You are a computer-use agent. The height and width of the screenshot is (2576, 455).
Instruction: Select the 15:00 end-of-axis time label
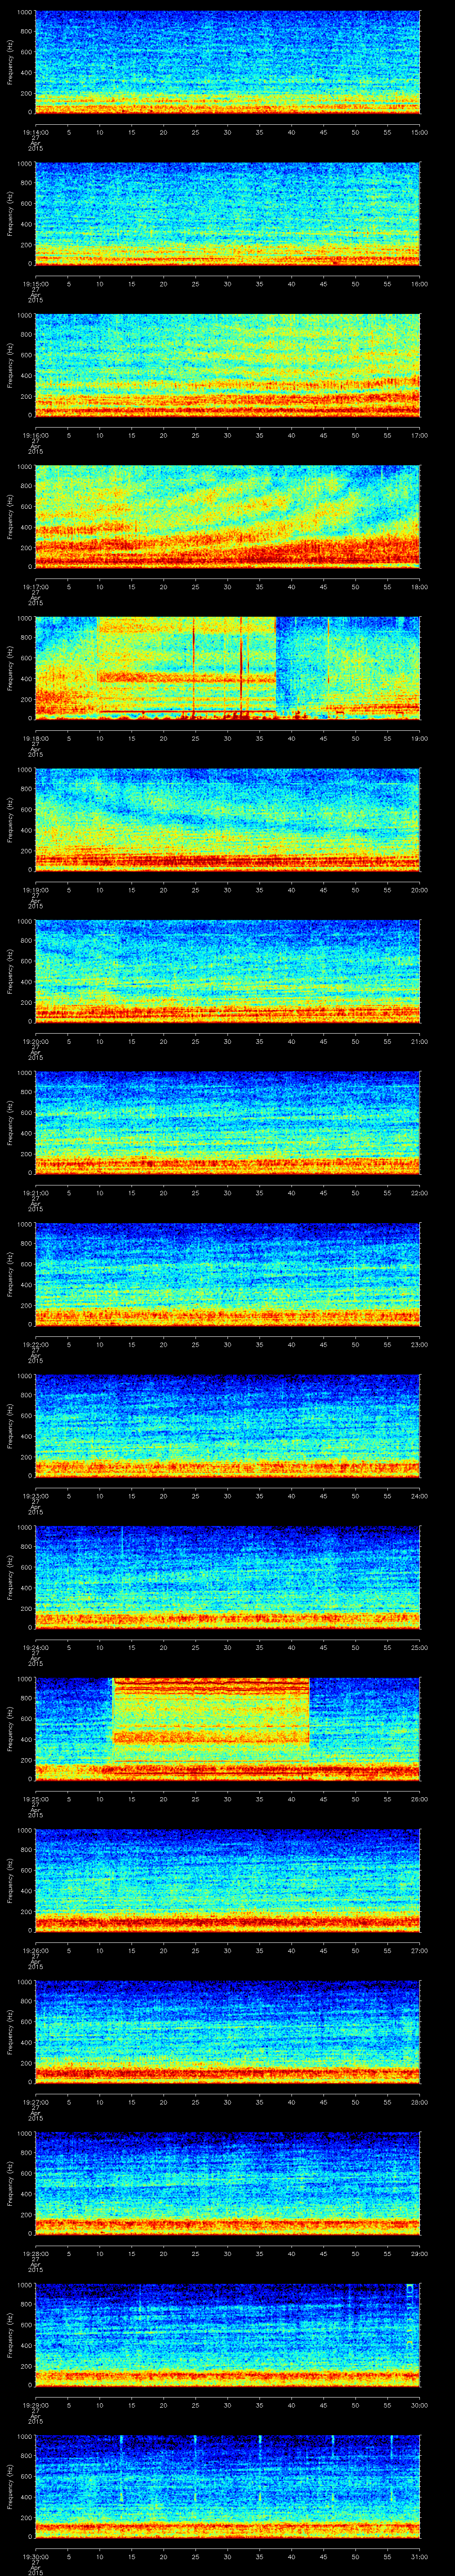(420, 131)
